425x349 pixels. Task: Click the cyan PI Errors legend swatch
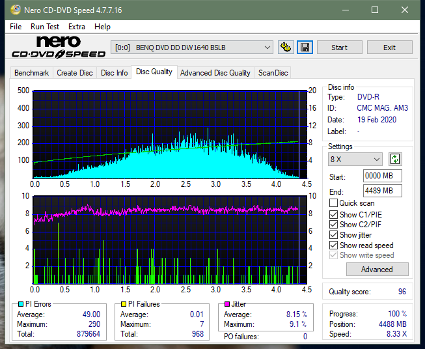pyautogui.click(x=21, y=304)
